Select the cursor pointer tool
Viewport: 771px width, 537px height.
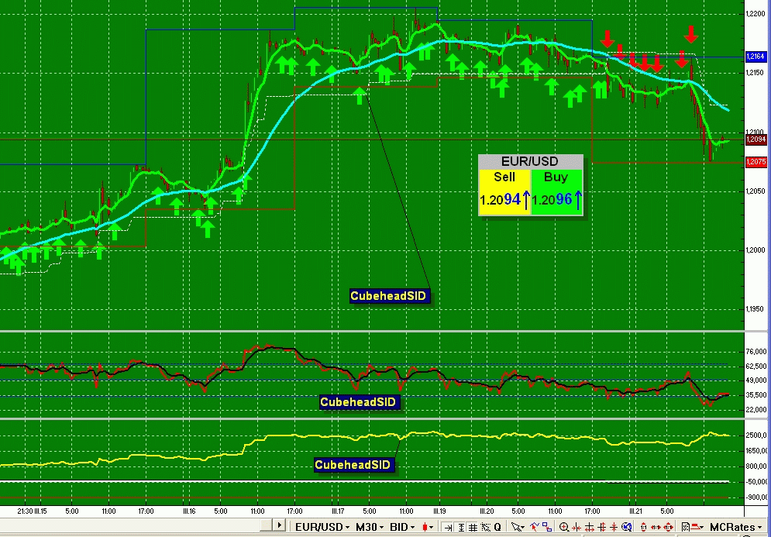518,527
